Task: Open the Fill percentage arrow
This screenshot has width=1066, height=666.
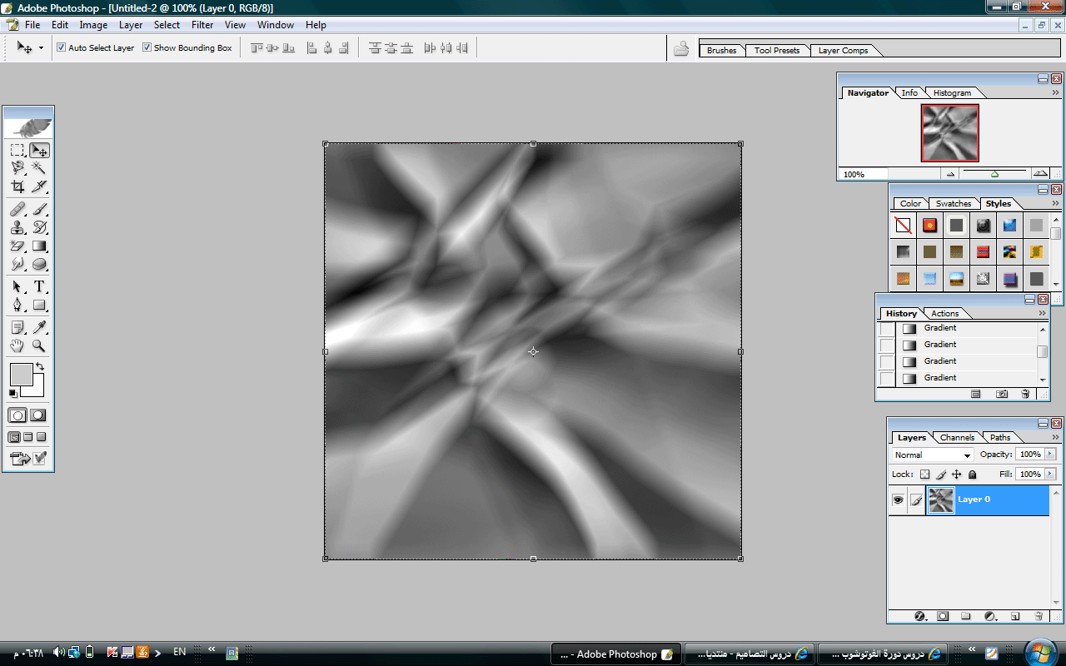Action: [1050, 475]
